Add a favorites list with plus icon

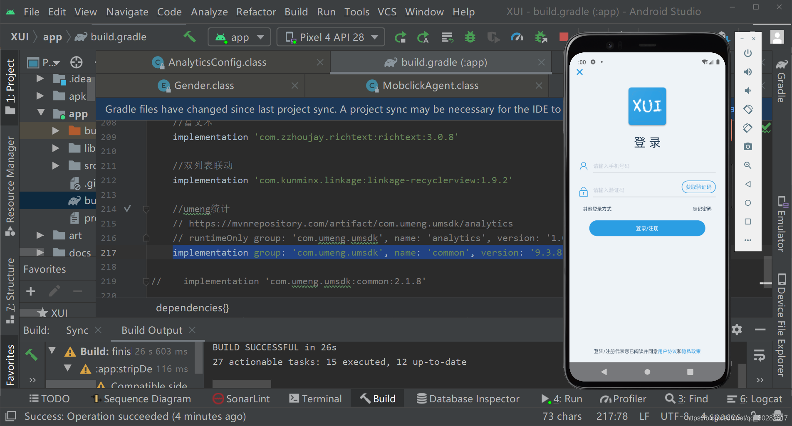point(31,291)
